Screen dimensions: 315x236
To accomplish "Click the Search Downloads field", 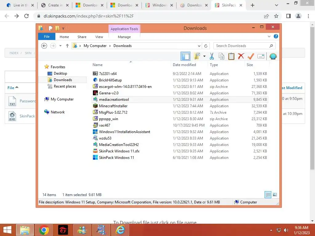I will tap(244, 46).
